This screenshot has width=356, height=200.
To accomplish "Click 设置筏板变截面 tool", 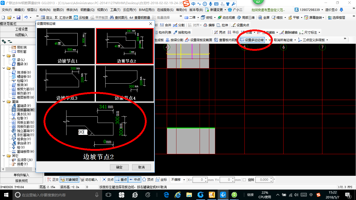I will click(x=198, y=40).
